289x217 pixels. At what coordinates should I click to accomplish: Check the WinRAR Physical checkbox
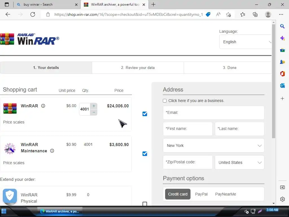coord(145,204)
